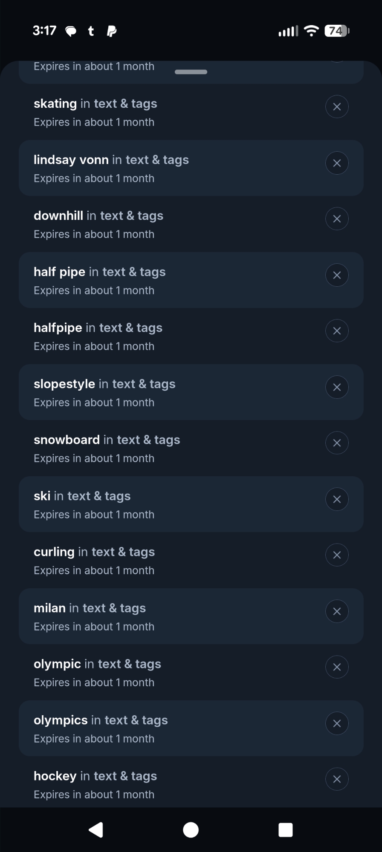Remove the "downhill" filter entry

click(x=337, y=219)
